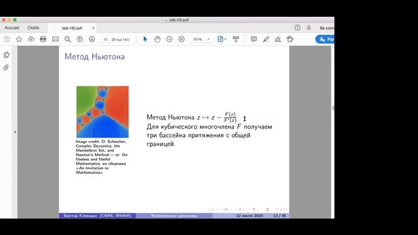Click the save file icon
Screen dimensions: 418x235
coord(7,39)
